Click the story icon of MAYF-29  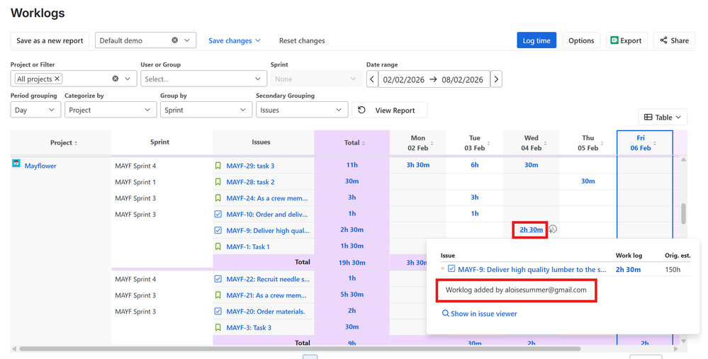(x=218, y=166)
